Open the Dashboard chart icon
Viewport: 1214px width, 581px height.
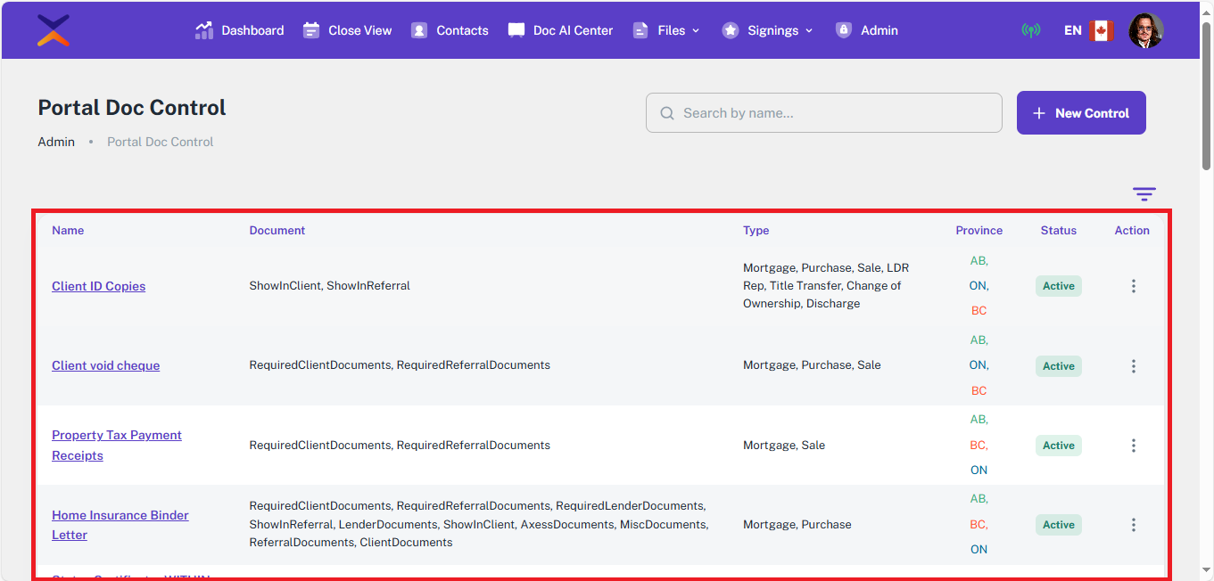click(204, 30)
